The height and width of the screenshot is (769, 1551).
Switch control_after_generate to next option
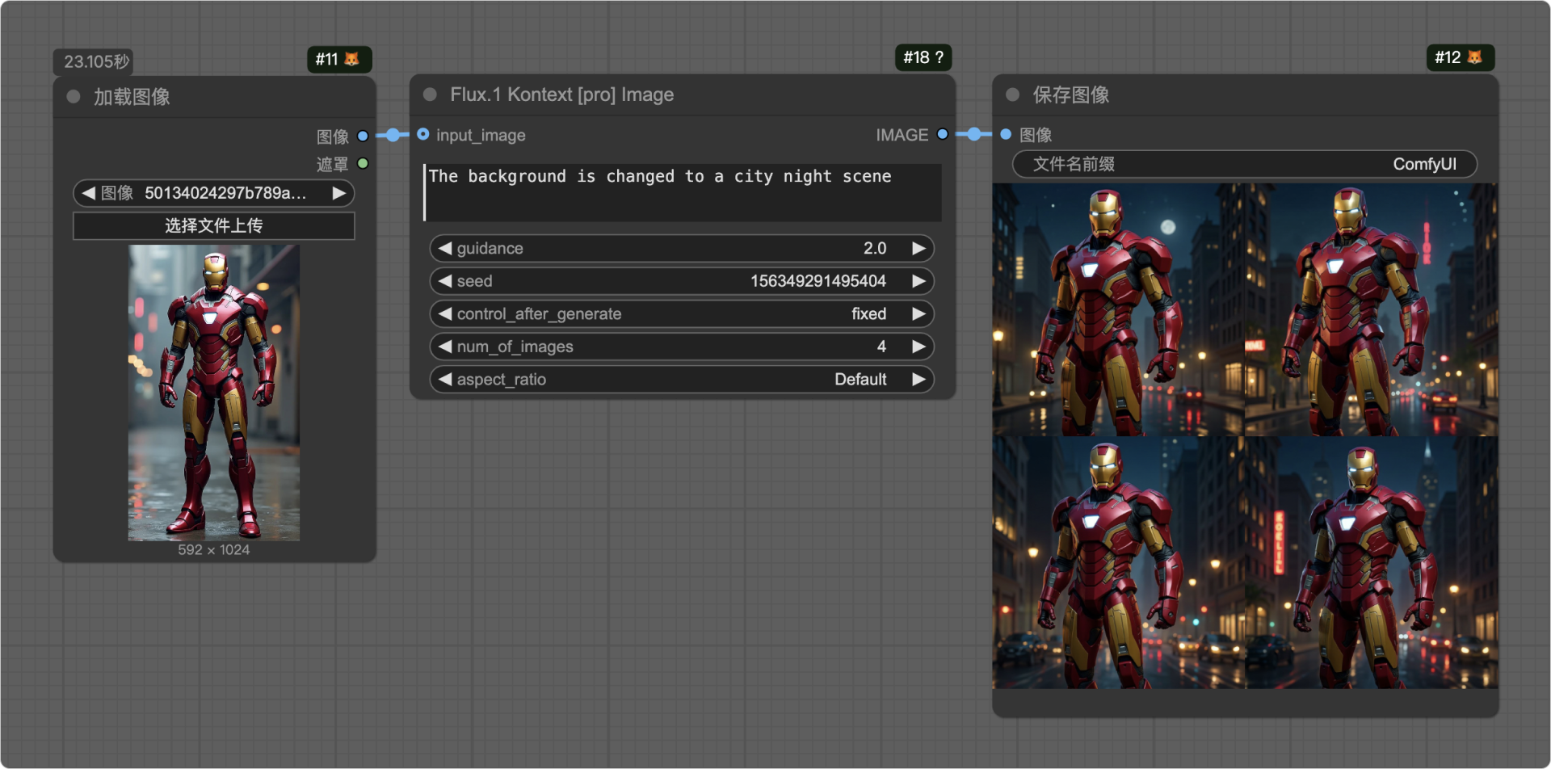coord(918,313)
